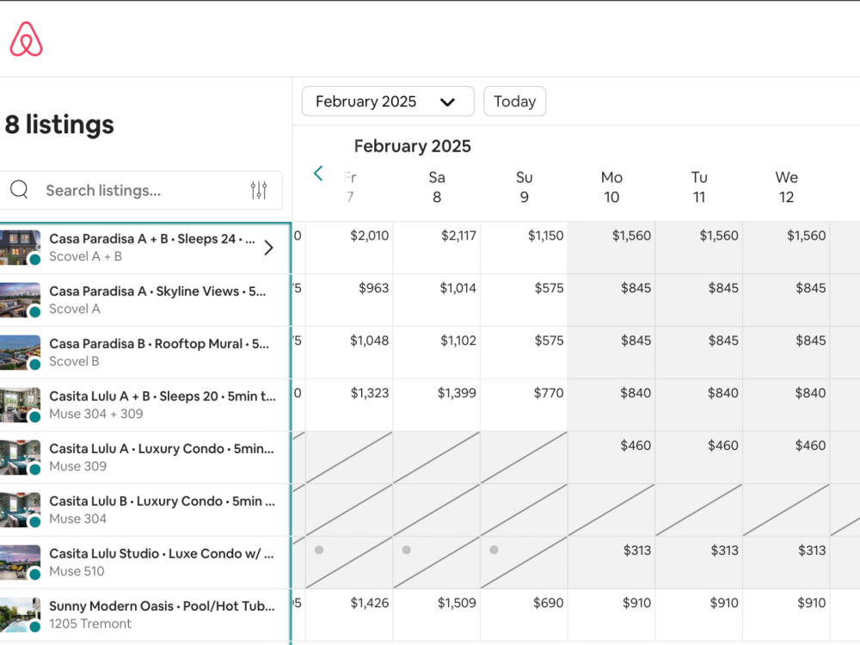The width and height of the screenshot is (860, 645).
Task: Select Casa Paradisa B Rooftop Mural listing
Action: (x=145, y=353)
